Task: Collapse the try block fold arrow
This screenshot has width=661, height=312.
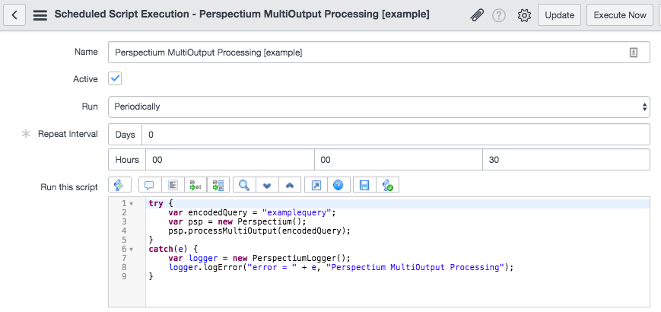Action: [131, 203]
